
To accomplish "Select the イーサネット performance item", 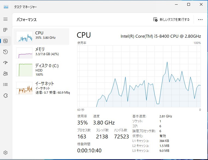I will click(x=41, y=88).
